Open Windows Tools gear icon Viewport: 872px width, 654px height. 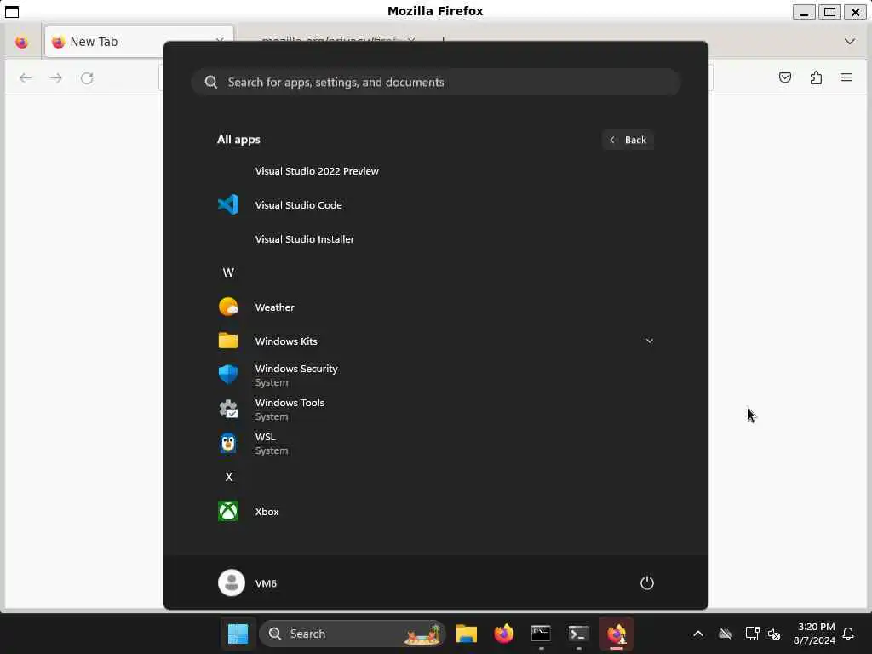[x=228, y=409]
